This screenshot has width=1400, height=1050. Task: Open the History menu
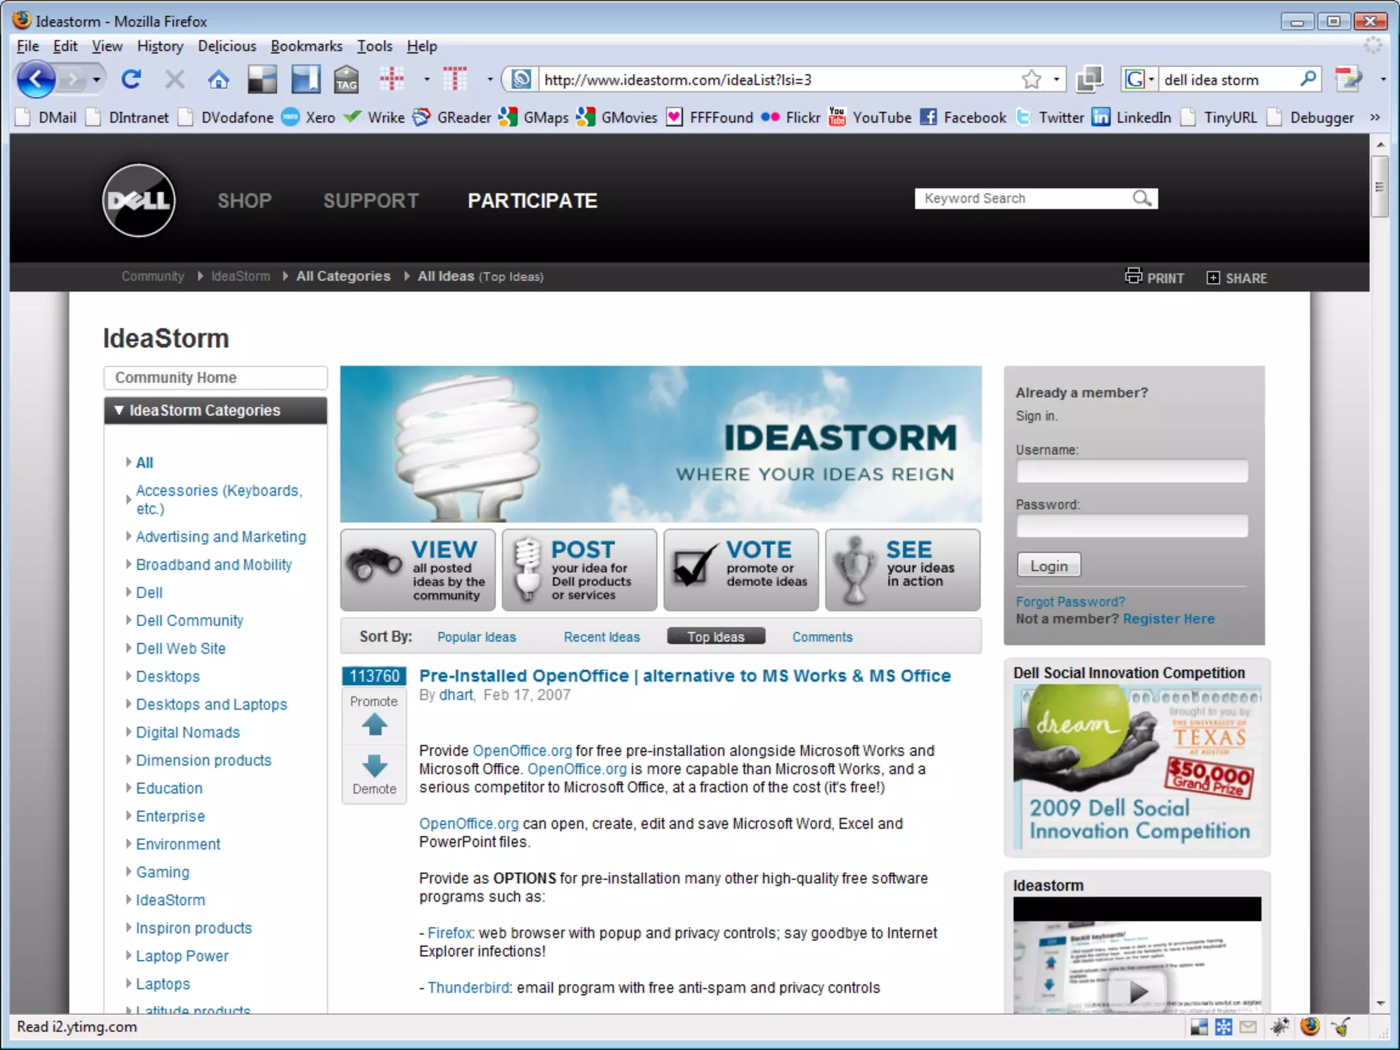coord(160,46)
